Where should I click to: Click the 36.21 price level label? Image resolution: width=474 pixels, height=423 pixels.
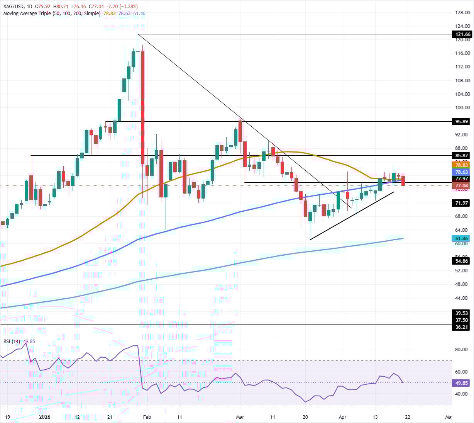[x=462, y=327]
